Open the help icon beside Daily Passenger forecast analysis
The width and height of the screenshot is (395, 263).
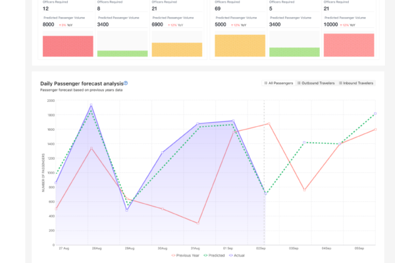pyautogui.click(x=126, y=83)
